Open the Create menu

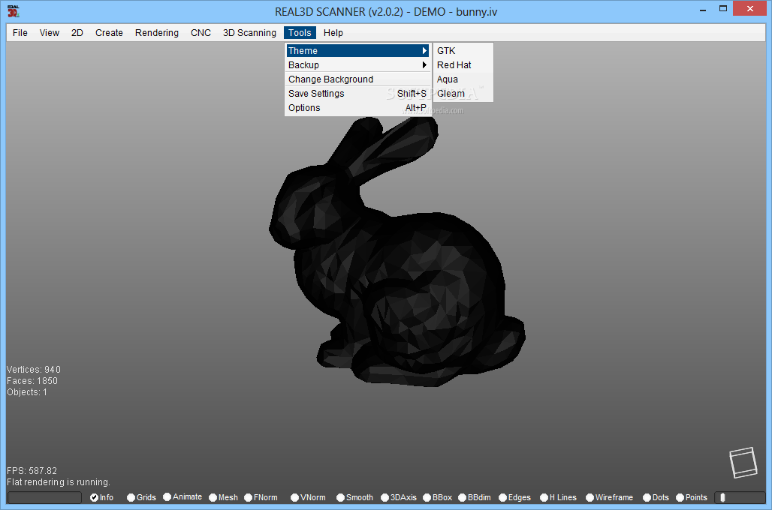point(110,33)
